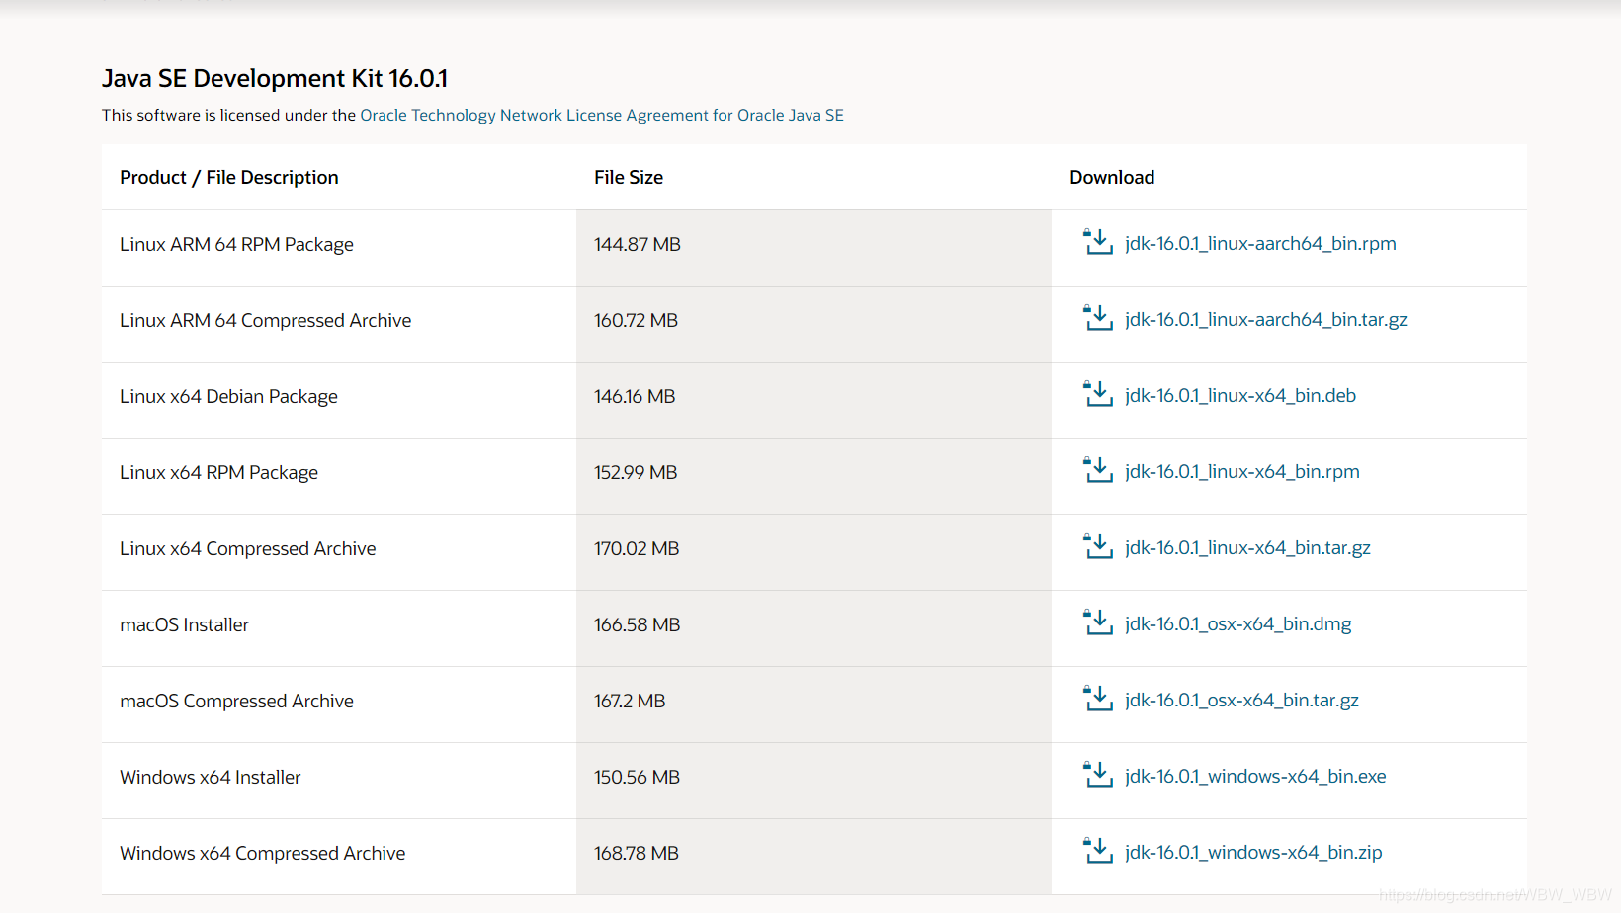Select Windows x64 Compressed Archive text

point(263,853)
